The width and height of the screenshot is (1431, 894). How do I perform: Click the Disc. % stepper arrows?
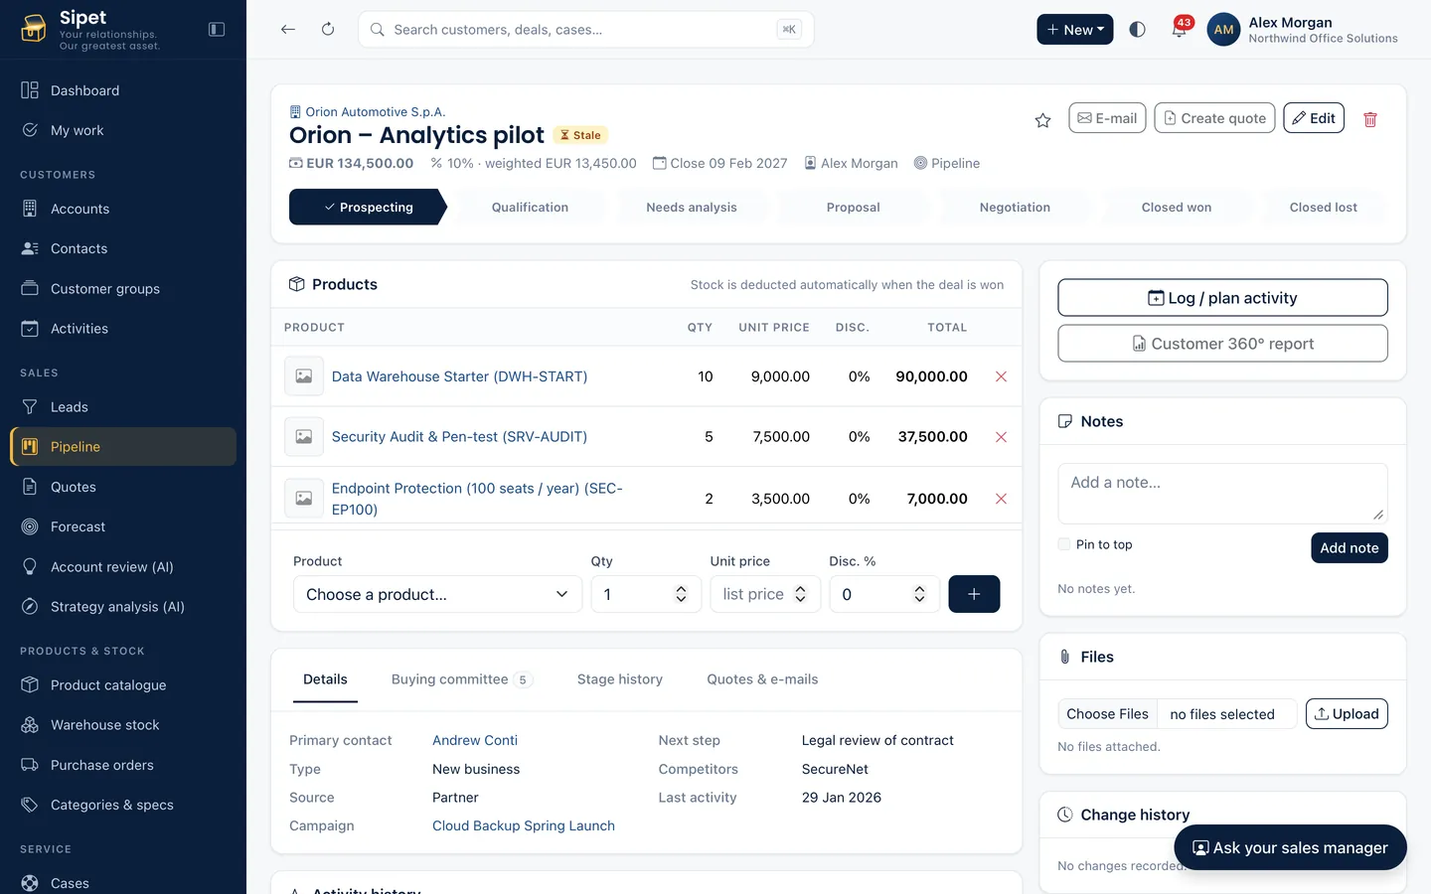click(919, 594)
